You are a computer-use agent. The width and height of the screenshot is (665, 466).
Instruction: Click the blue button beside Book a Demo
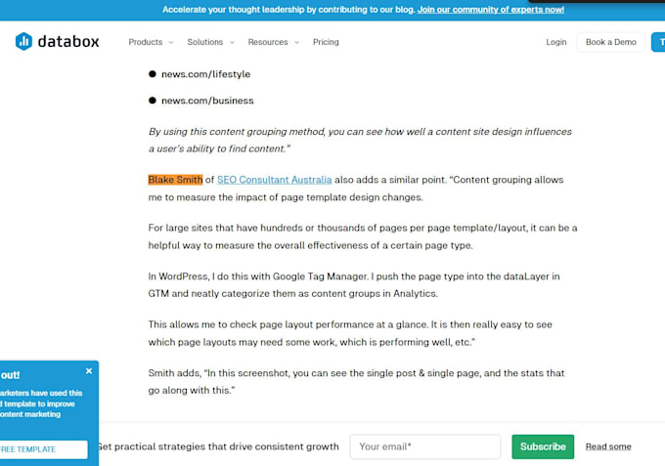658,42
